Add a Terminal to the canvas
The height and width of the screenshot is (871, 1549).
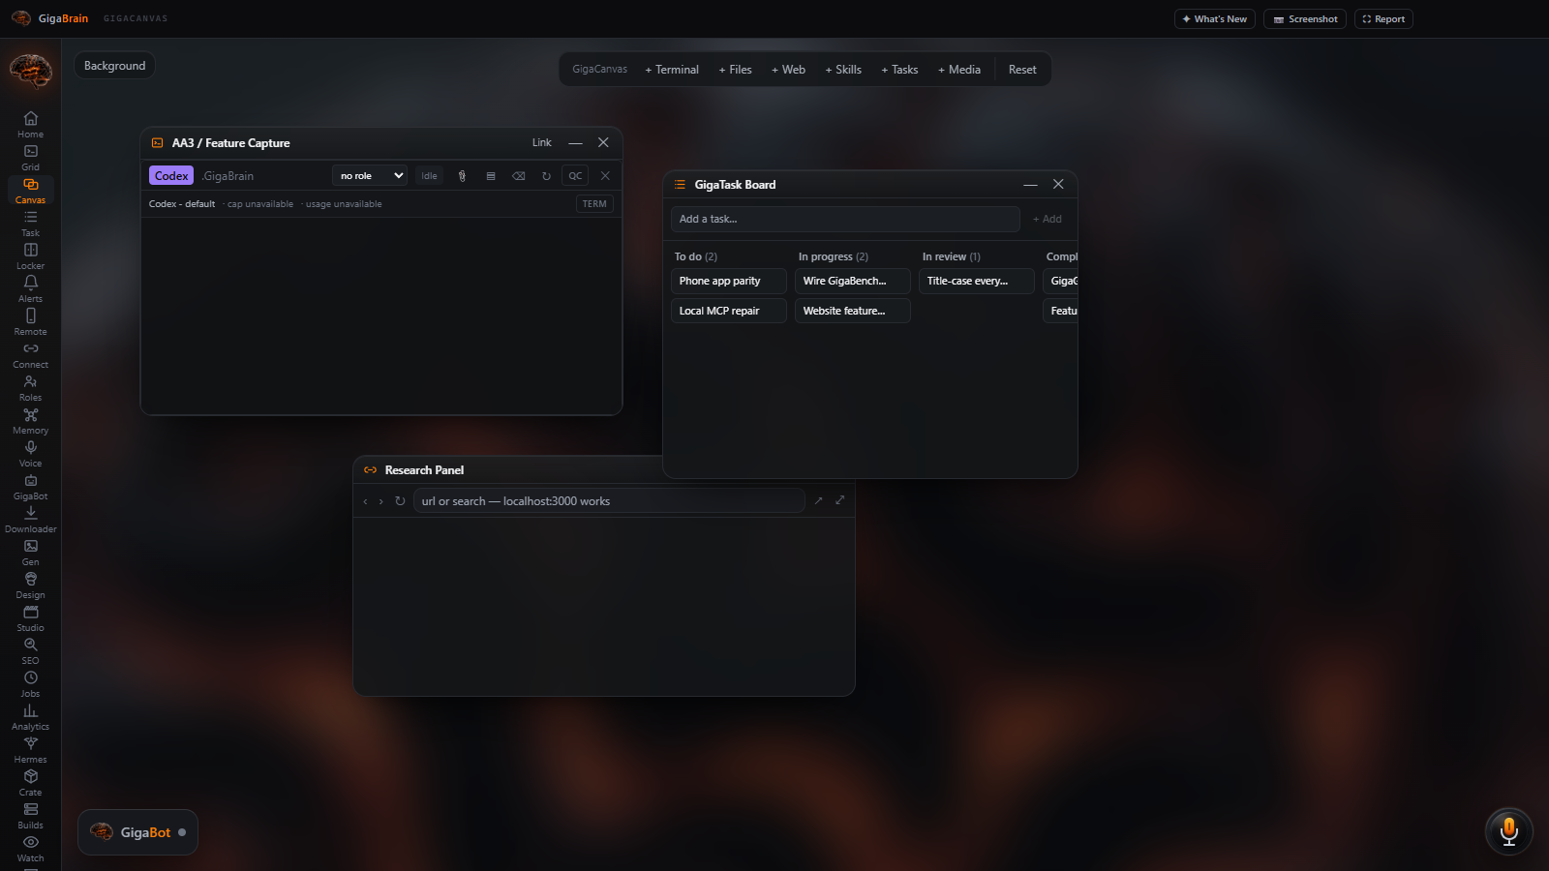click(x=672, y=70)
